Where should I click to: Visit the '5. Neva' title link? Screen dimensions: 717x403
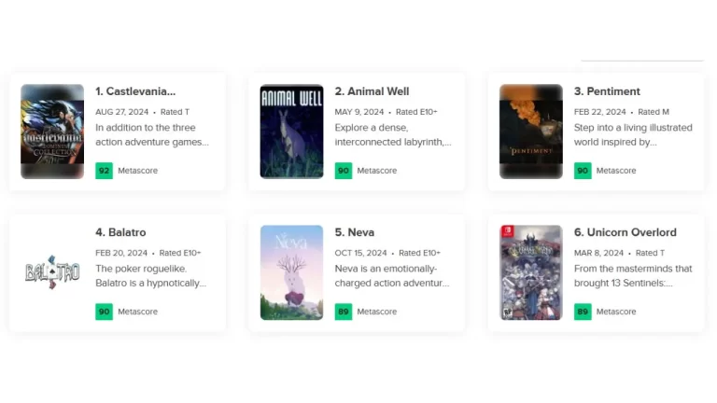[x=355, y=232]
